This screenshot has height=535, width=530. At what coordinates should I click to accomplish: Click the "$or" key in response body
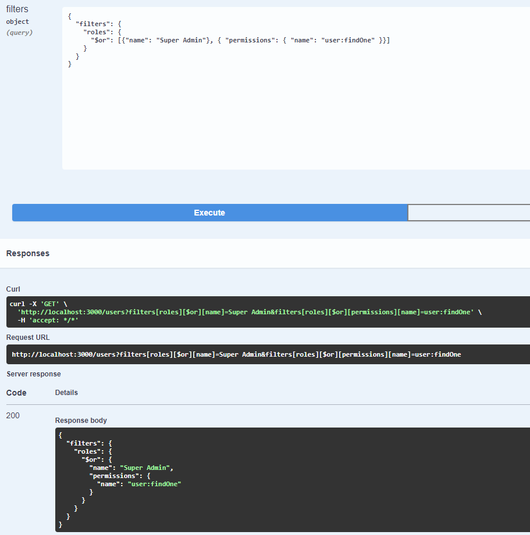point(91,459)
